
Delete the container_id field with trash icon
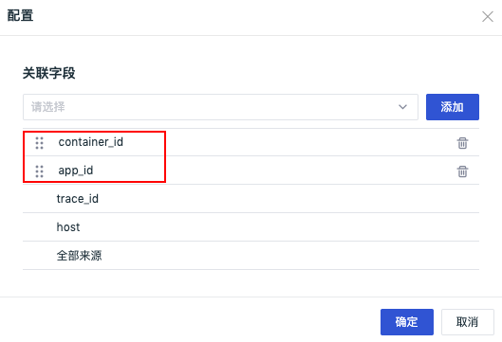point(462,143)
